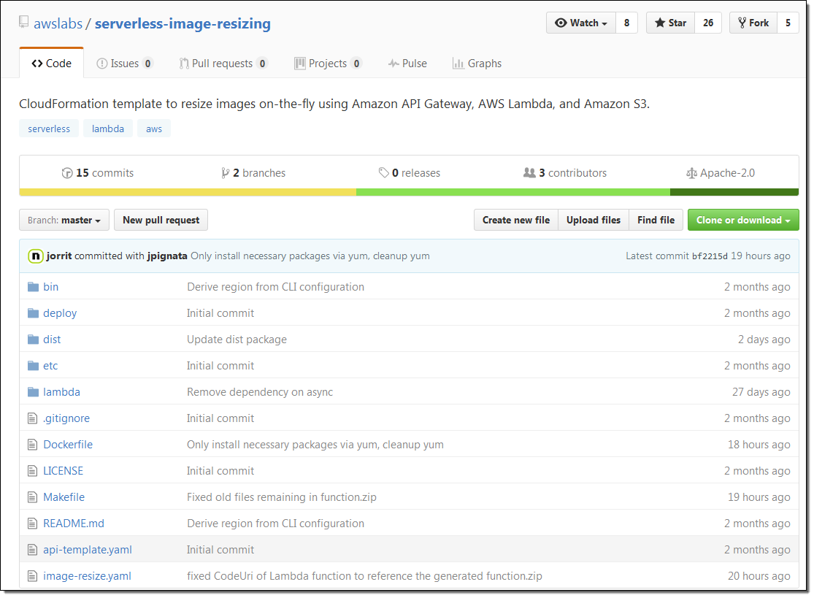Image resolution: width=814 pixels, height=598 pixels.
Task: View the 15 commits link
Action: click(x=98, y=173)
